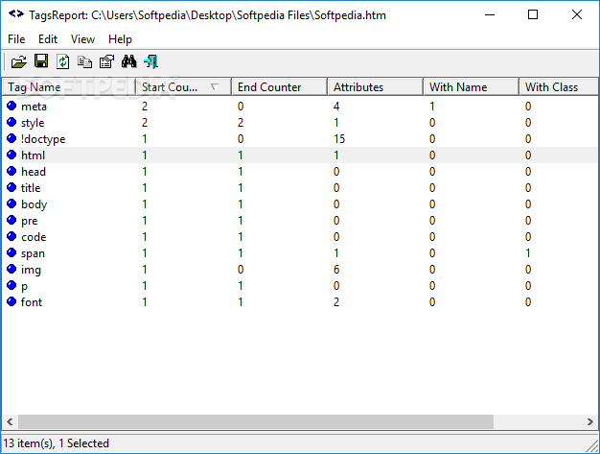
Task: Click the blue bullet icon beside img
Action: pos(12,270)
